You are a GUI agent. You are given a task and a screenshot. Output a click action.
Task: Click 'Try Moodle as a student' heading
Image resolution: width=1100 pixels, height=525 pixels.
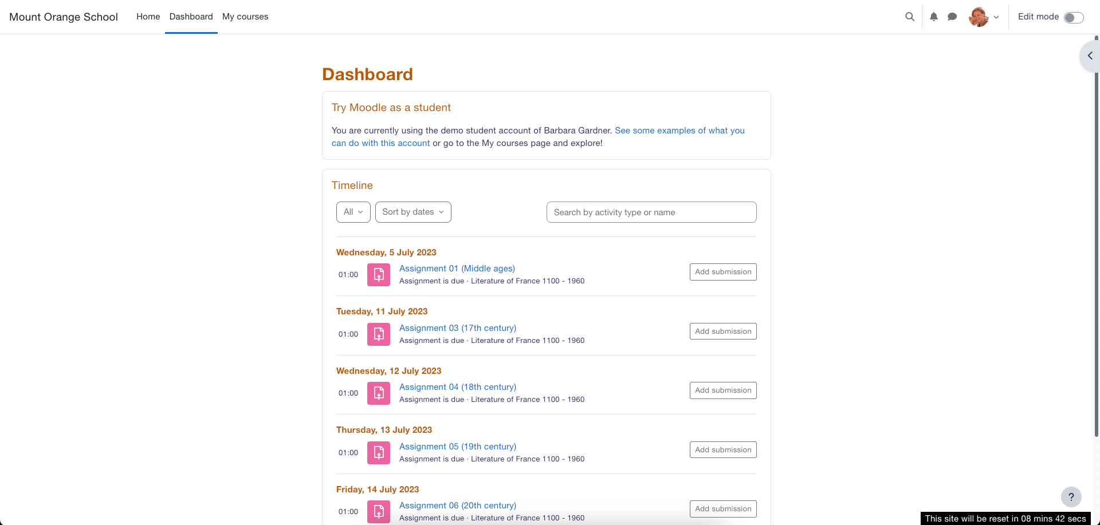pos(391,108)
